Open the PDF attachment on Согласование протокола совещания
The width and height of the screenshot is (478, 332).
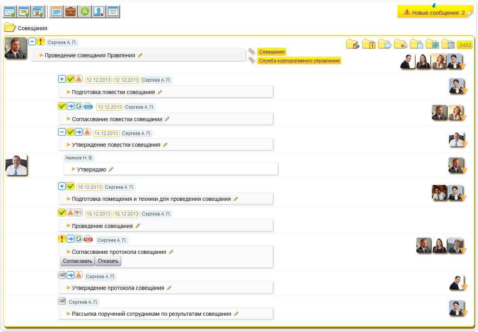coord(88,240)
